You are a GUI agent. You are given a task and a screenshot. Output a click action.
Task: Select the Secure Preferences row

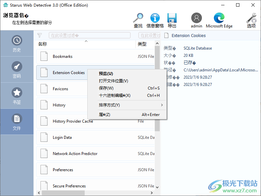pos(95,184)
